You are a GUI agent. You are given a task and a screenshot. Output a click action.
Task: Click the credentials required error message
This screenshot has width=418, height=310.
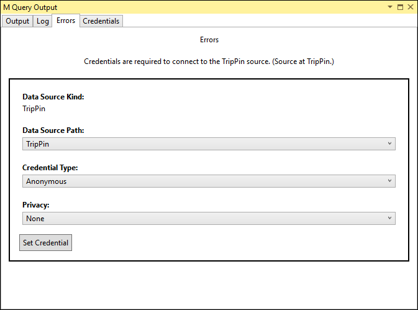coord(209,62)
